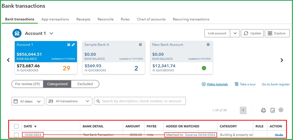
Task: Open the Chart of accounts tab
Action: point(151,19)
